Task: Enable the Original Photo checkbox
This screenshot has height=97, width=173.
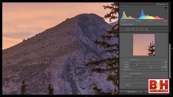Action: click(x=121, y=24)
